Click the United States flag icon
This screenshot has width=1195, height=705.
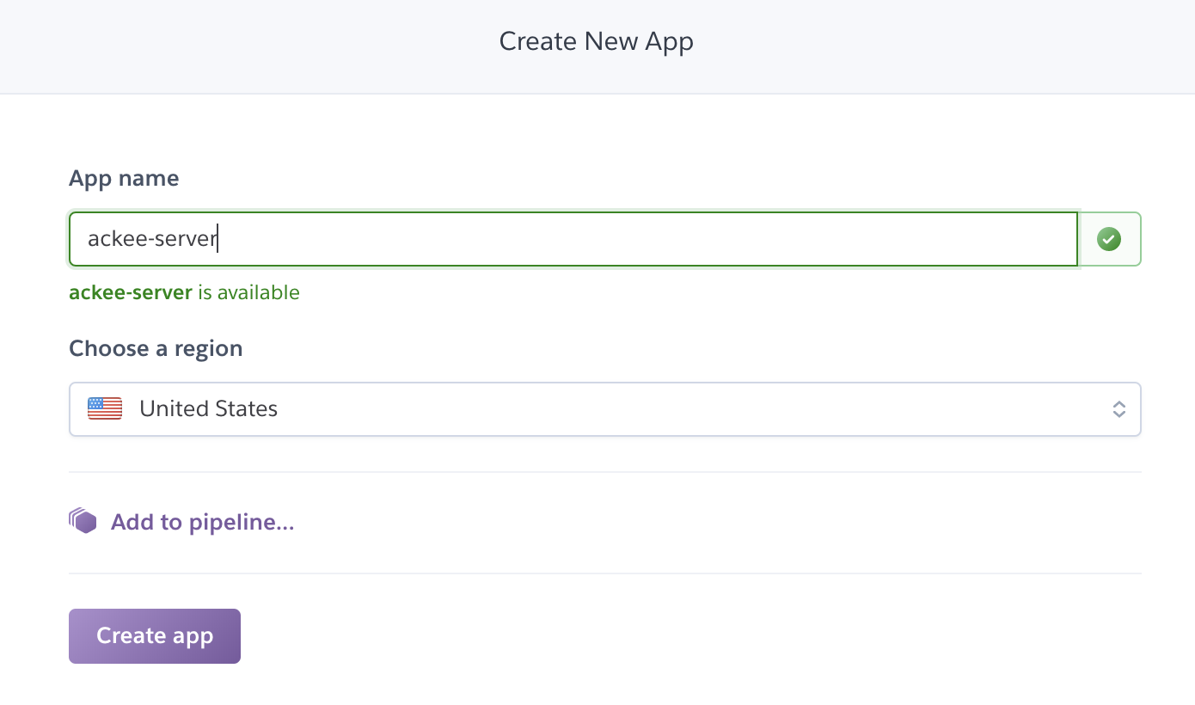[x=105, y=408]
